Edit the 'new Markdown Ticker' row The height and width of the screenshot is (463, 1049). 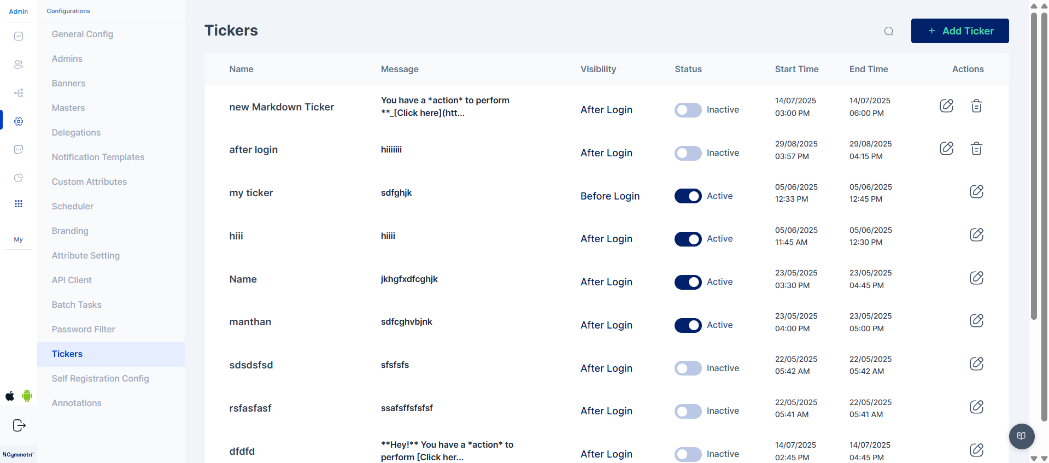tap(946, 106)
